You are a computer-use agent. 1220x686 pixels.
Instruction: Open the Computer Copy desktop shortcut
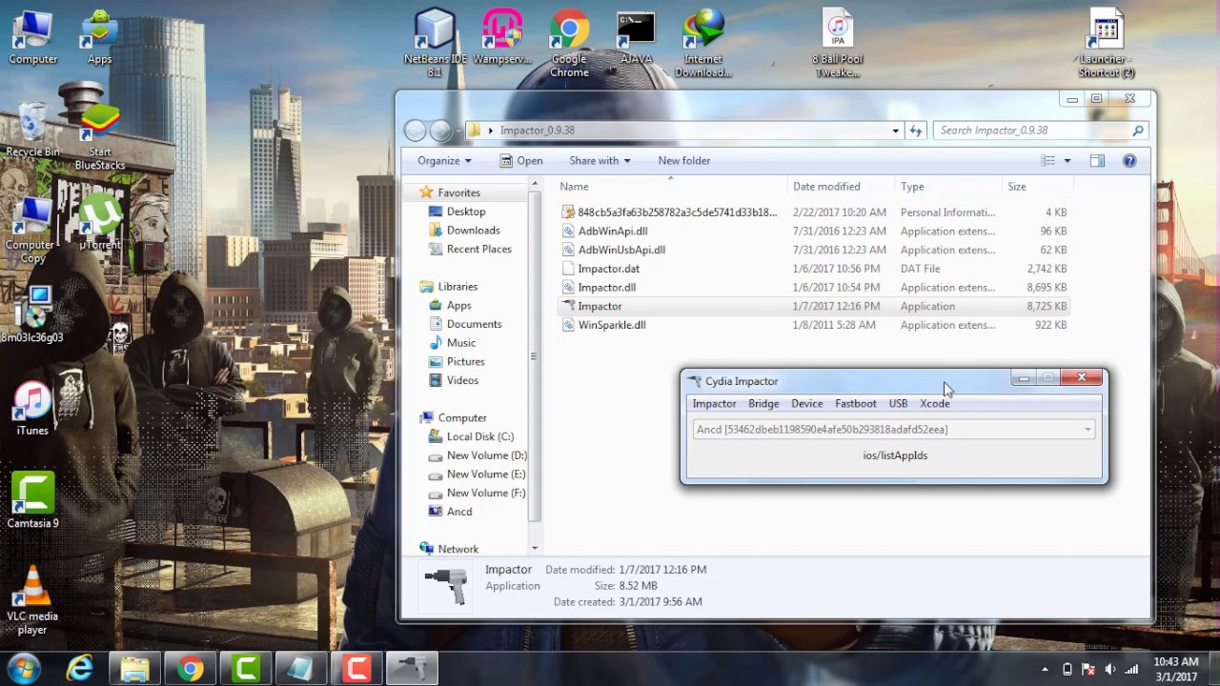(x=32, y=230)
